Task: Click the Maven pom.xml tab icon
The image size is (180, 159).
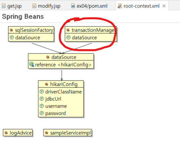Action: [73, 6]
